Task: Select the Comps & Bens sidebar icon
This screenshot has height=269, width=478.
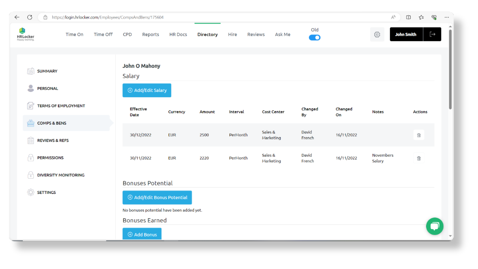Action: (31, 123)
